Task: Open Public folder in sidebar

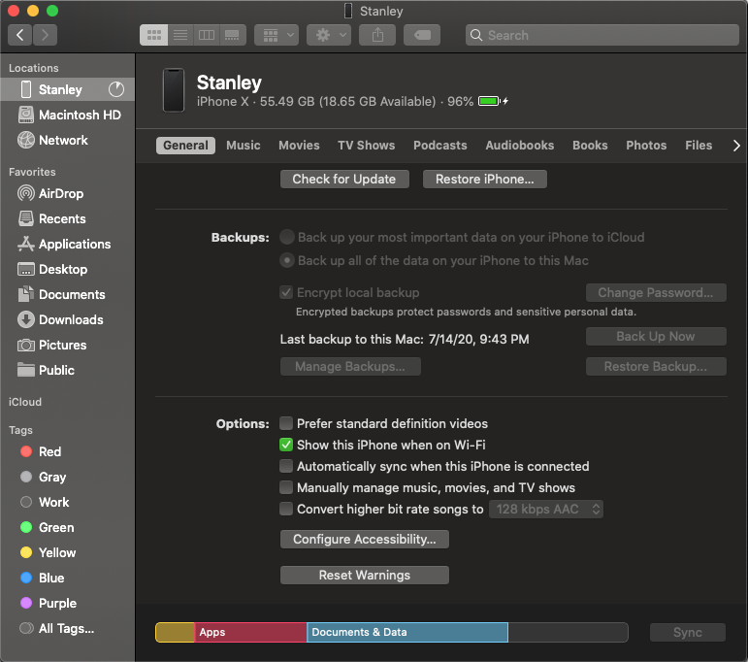Action: pos(67,370)
